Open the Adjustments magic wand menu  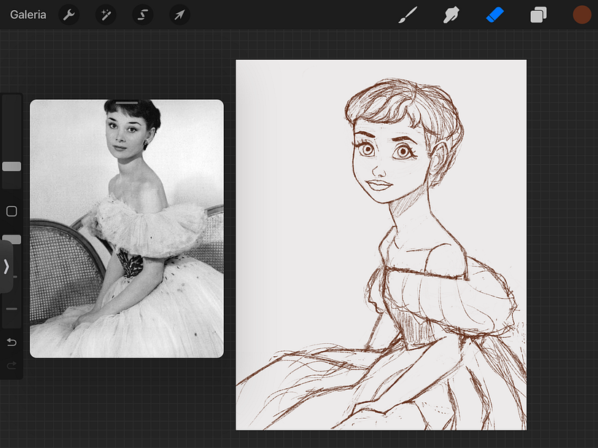[x=106, y=15]
